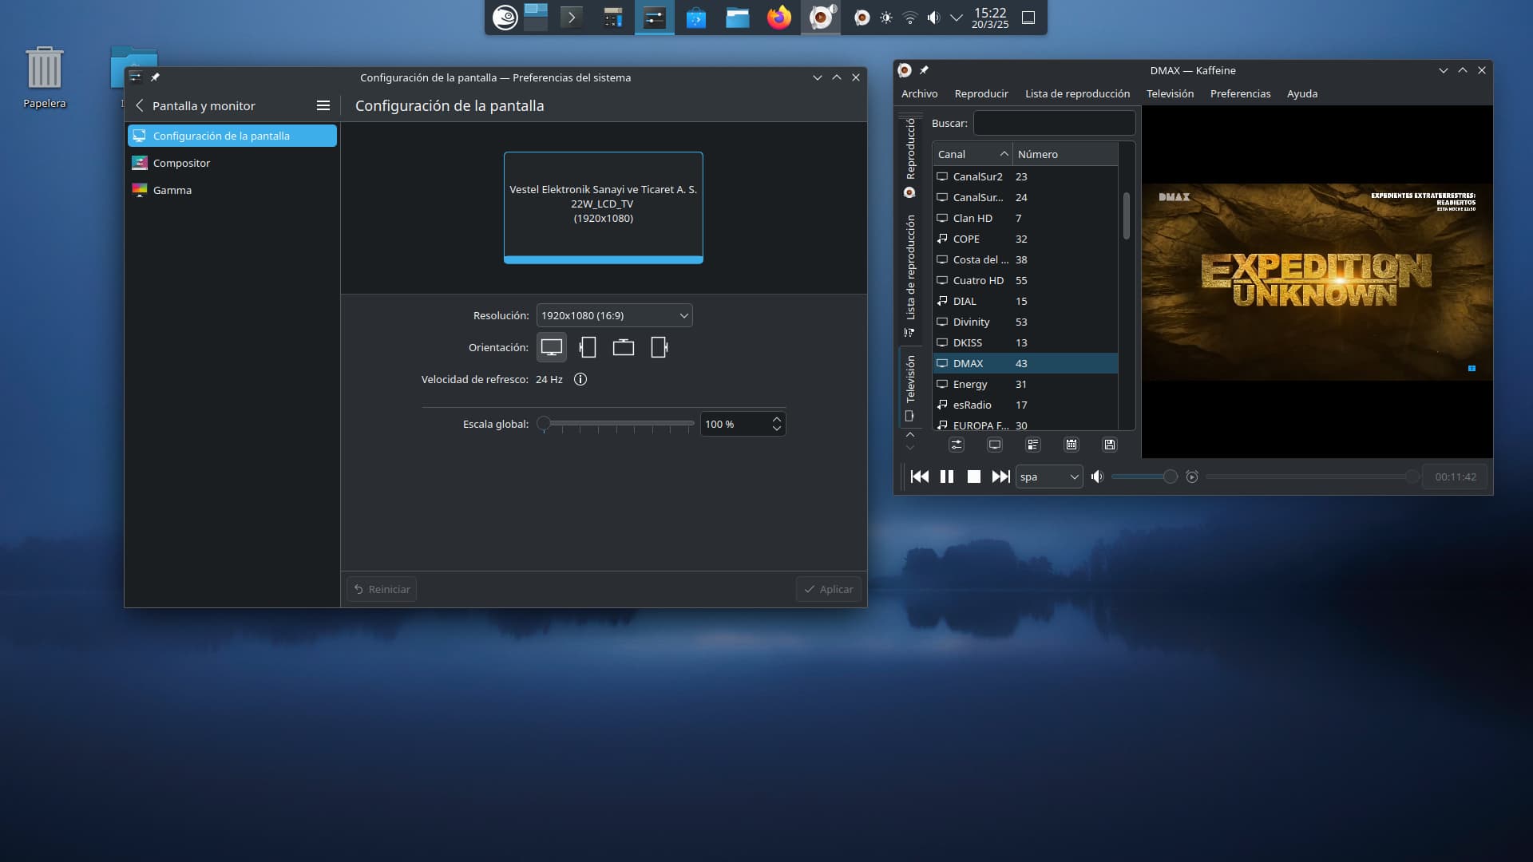Open the Resolución dropdown

(x=614, y=315)
